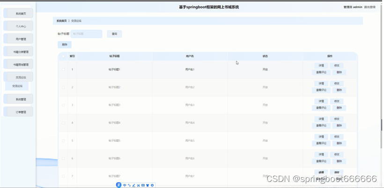Expand 订单管理 in the sidebar
This screenshot has height=188, width=384.
18,111
